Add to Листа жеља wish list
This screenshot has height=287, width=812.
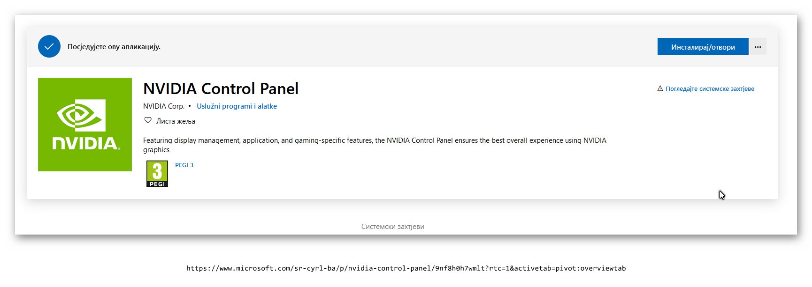(x=176, y=121)
